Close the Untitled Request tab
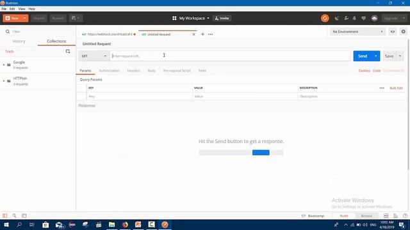Image resolution: width=410 pixels, height=230 pixels. point(193,34)
